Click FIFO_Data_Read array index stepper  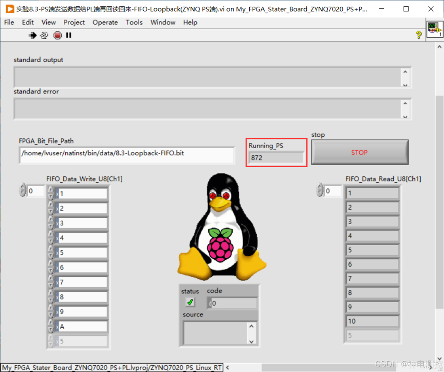pyautogui.click(x=320, y=190)
